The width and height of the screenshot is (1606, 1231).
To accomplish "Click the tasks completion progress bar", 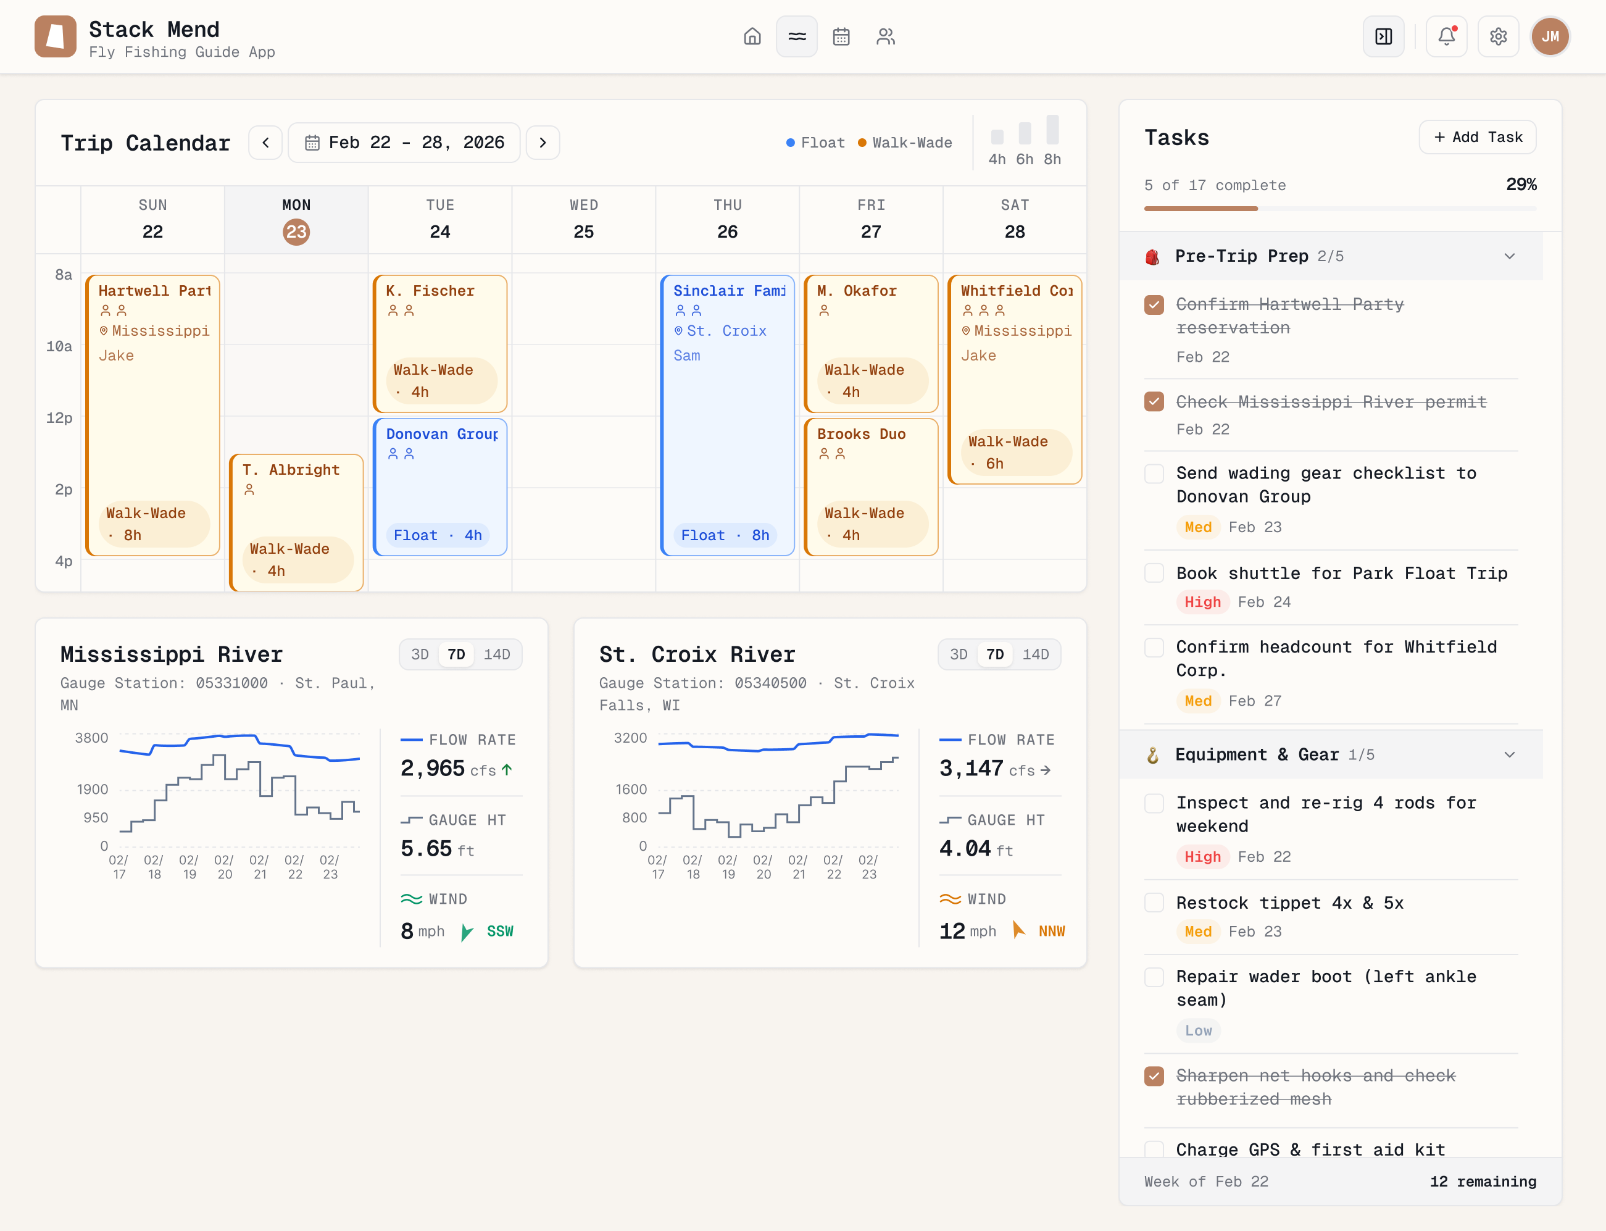I will point(1339,208).
